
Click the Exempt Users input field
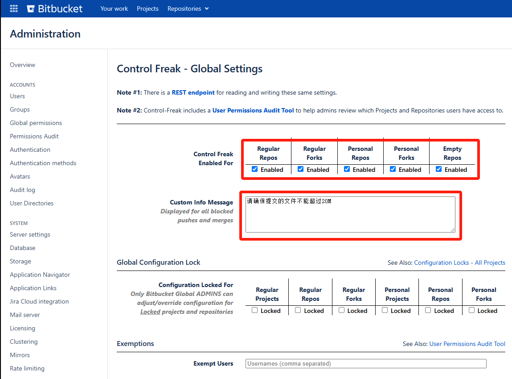(x=366, y=364)
